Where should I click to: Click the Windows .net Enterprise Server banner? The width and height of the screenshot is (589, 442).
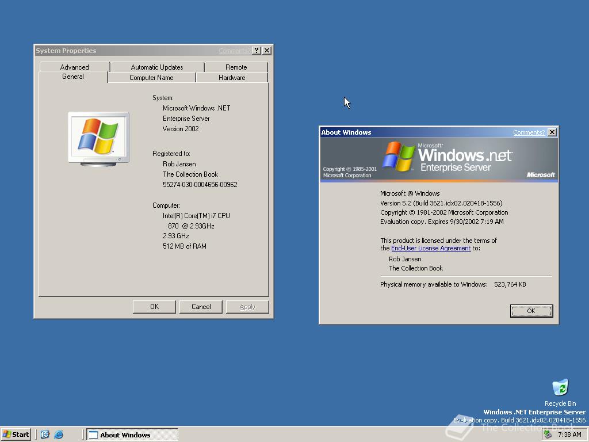tap(439, 159)
